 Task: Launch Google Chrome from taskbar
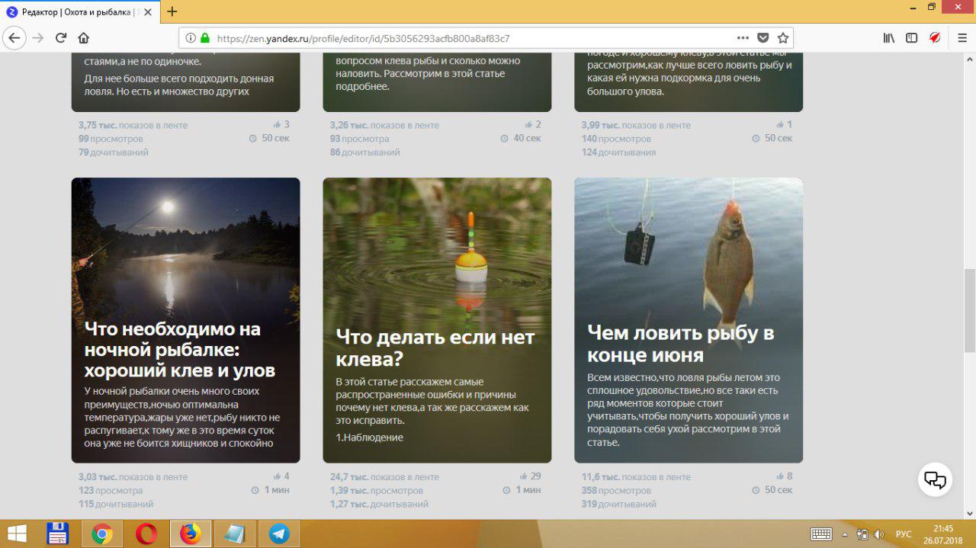point(102,534)
